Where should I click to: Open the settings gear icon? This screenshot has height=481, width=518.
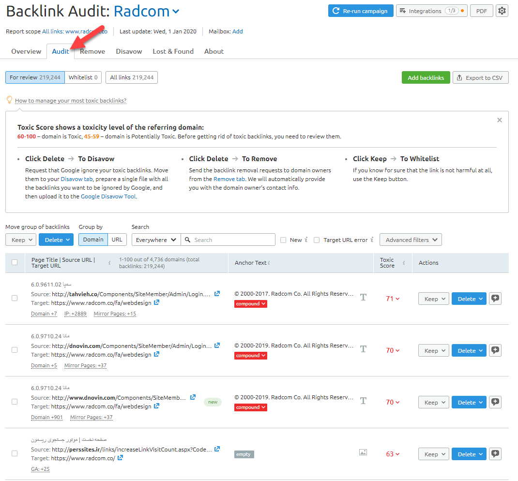point(502,10)
